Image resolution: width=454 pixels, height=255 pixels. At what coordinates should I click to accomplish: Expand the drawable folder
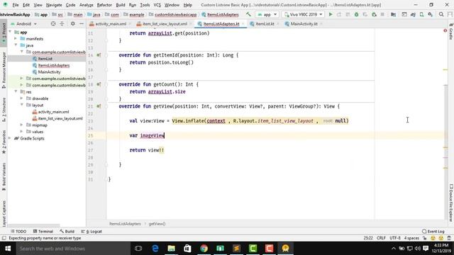click(21, 98)
